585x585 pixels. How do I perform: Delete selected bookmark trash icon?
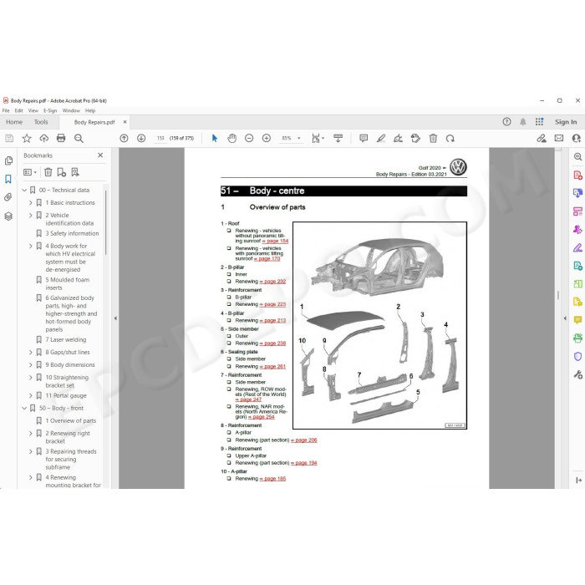coord(48,172)
